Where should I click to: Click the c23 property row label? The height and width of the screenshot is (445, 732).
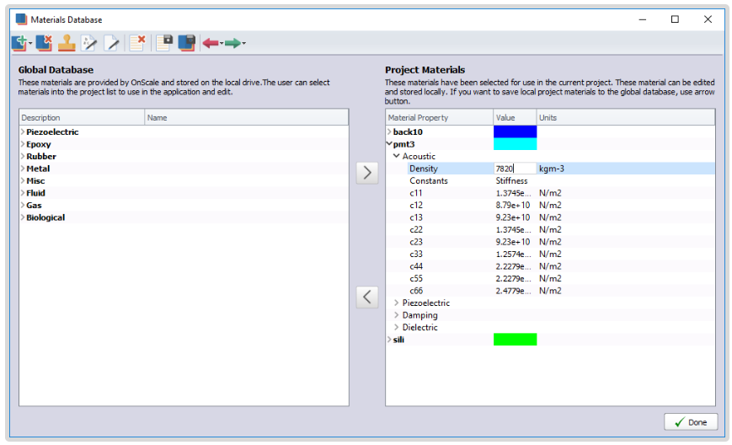(416, 241)
